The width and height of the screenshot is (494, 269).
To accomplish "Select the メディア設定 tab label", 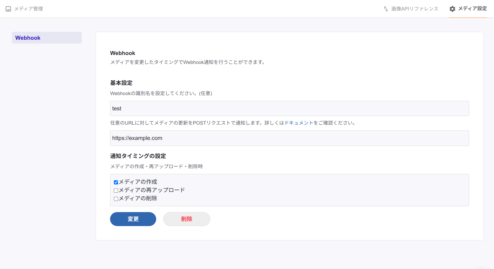I will (472, 9).
